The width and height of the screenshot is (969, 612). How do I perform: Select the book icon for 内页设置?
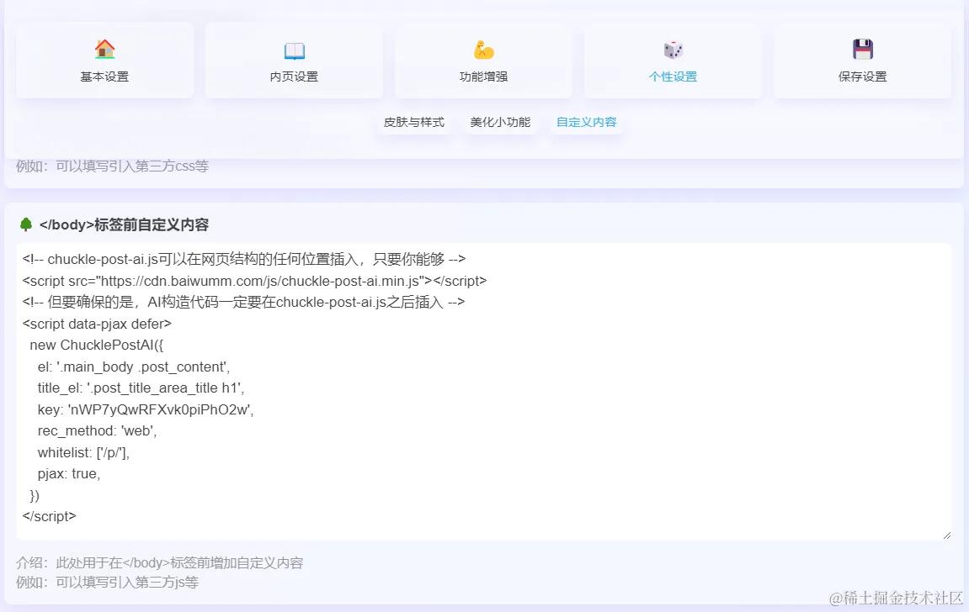(x=293, y=50)
